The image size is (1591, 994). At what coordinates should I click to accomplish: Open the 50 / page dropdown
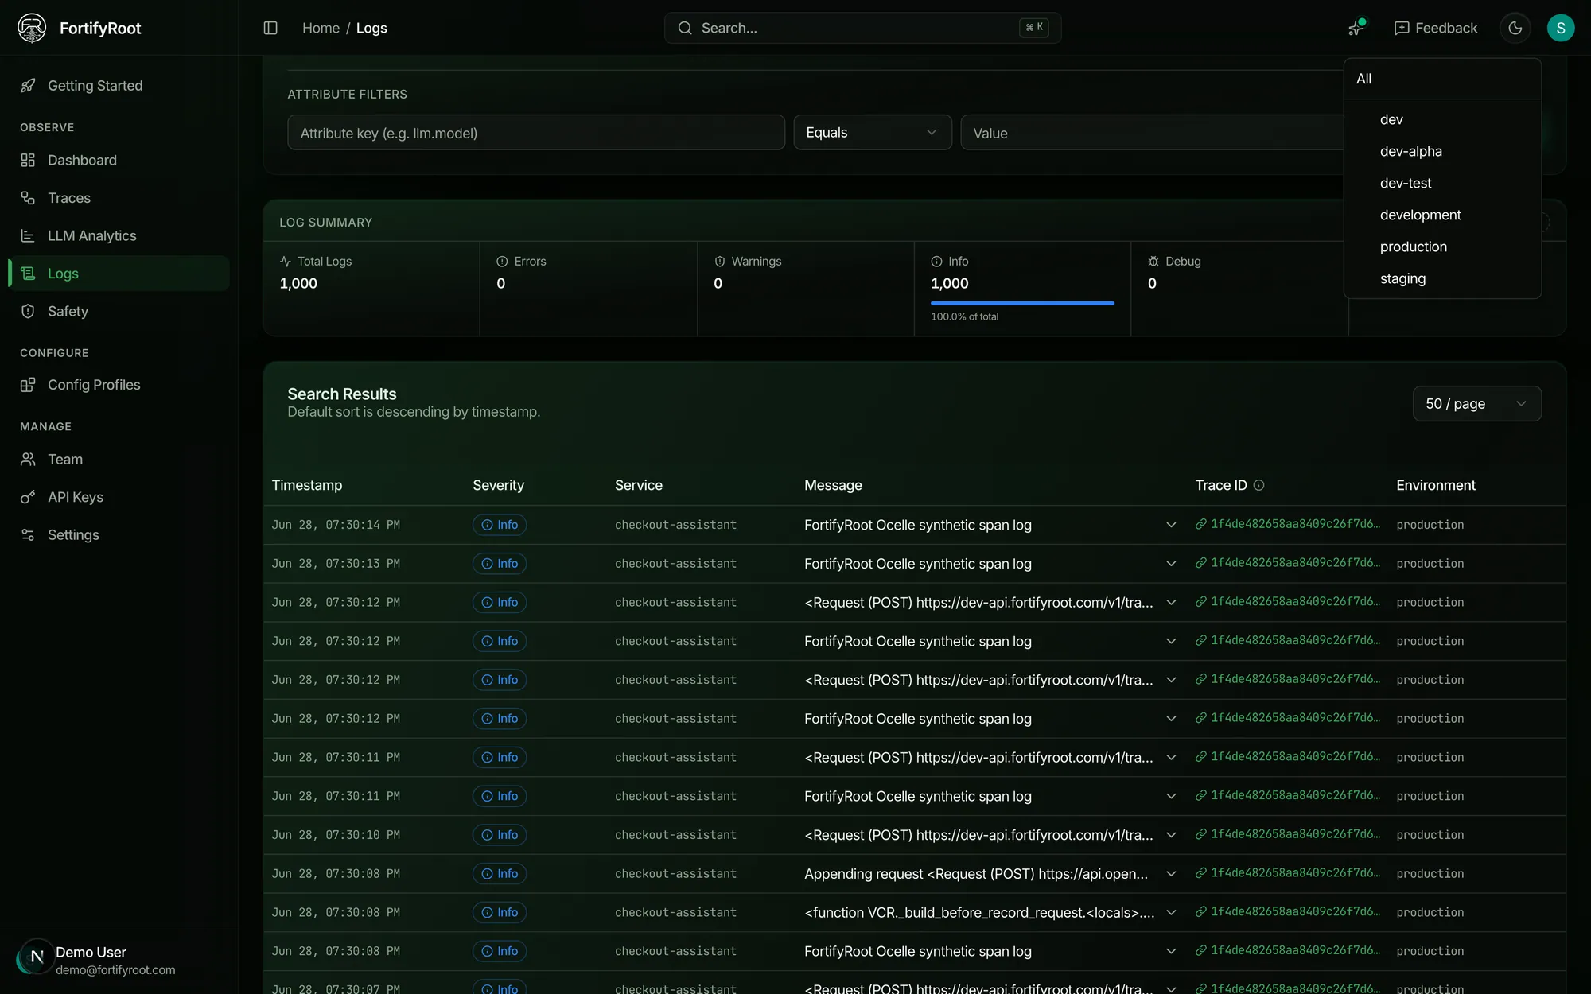tap(1476, 404)
